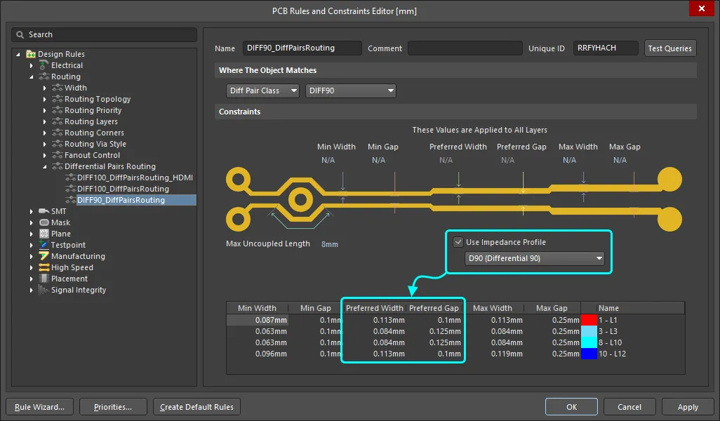
Task: Click the High Speed category icon
Action: click(x=44, y=267)
